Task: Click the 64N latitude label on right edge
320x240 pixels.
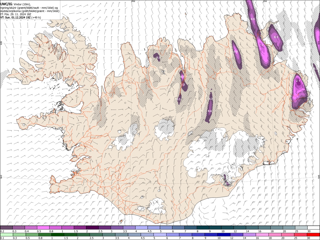Action: [319, 176]
